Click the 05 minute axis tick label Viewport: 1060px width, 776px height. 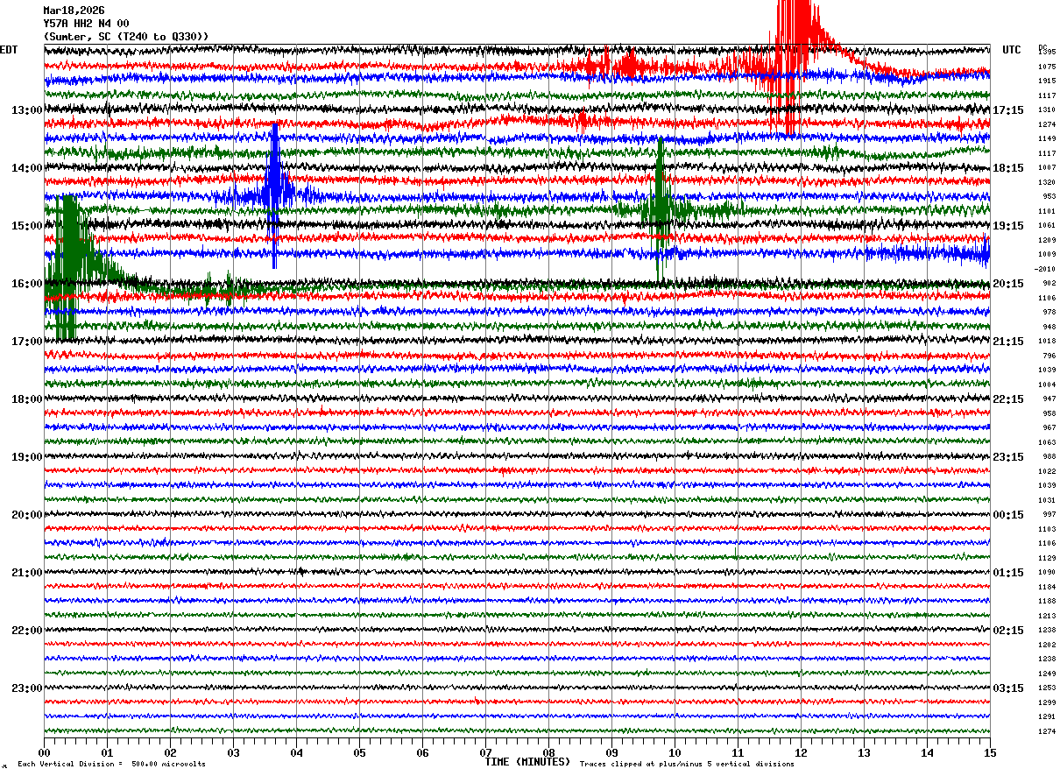pos(359,752)
